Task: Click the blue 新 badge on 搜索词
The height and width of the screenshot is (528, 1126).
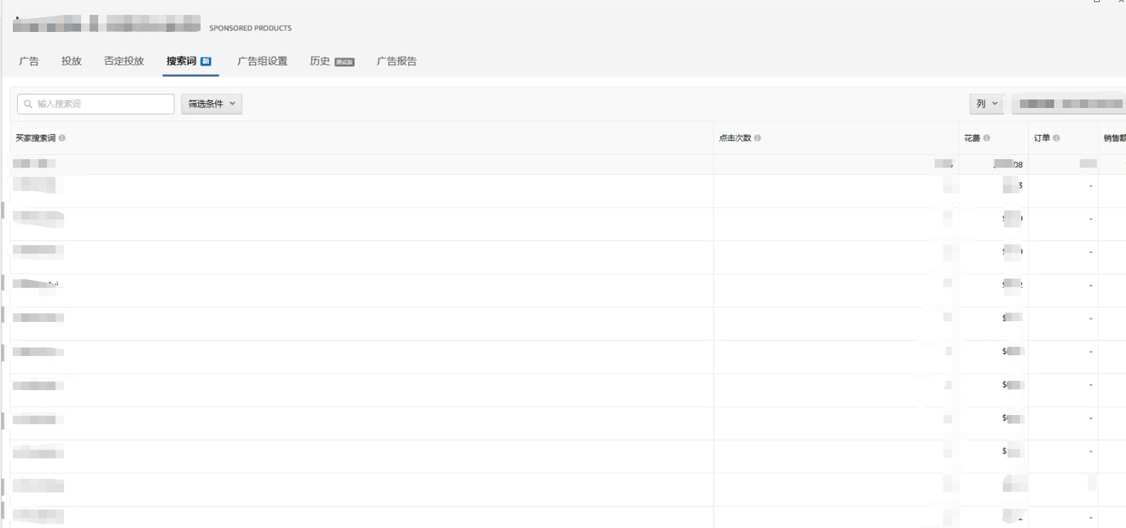Action: coord(206,62)
